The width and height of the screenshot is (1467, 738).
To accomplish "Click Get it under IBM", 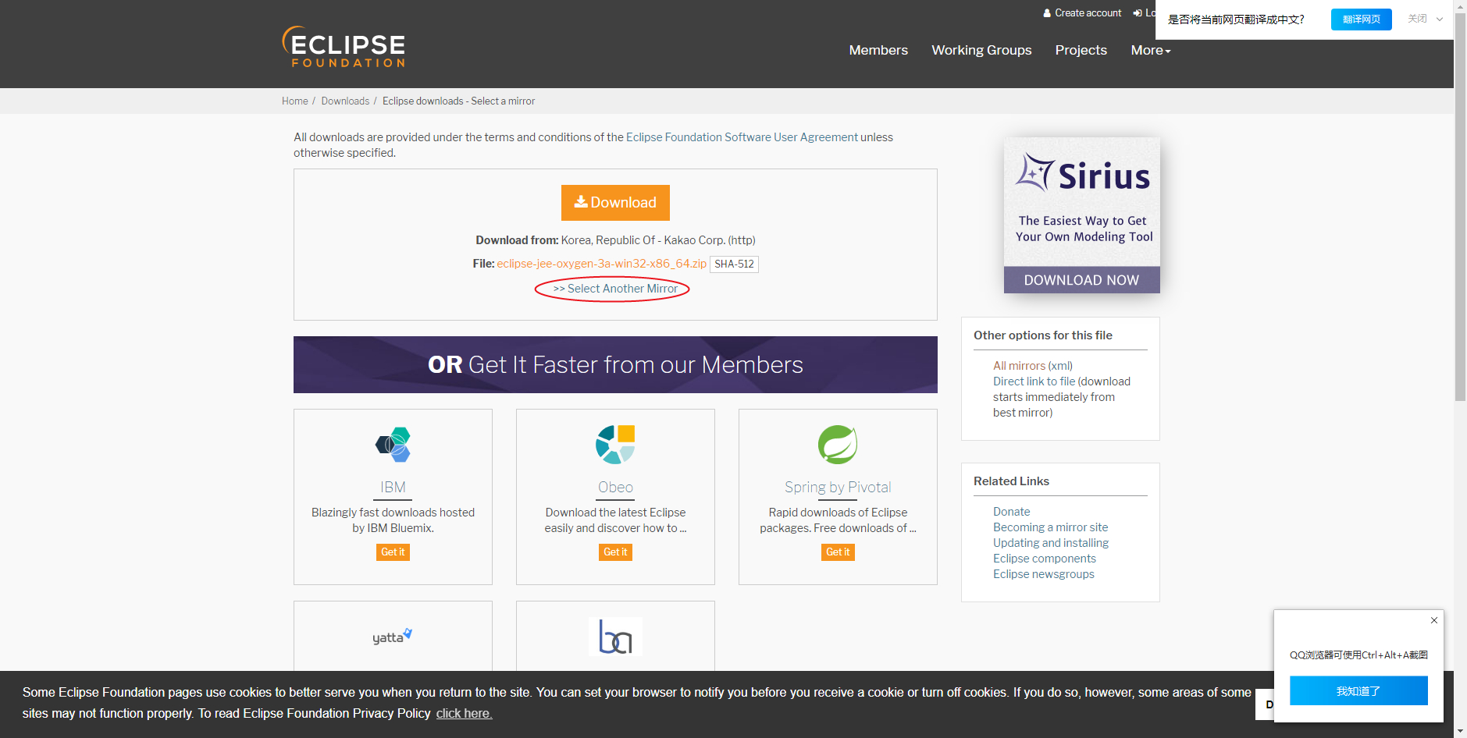I will pos(393,552).
